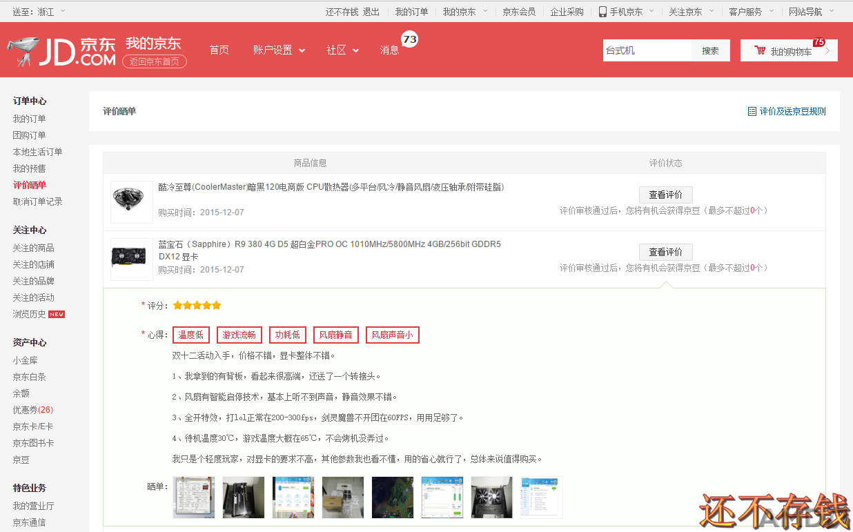Click 查看评价 for the CoolerMaster cooler
The width and height of the screenshot is (853, 532).
[x=665, y=195]
